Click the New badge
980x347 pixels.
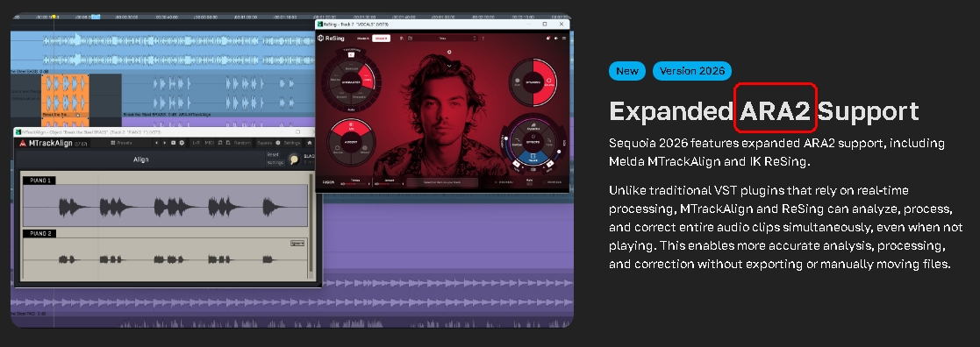(x=627, y=70)
